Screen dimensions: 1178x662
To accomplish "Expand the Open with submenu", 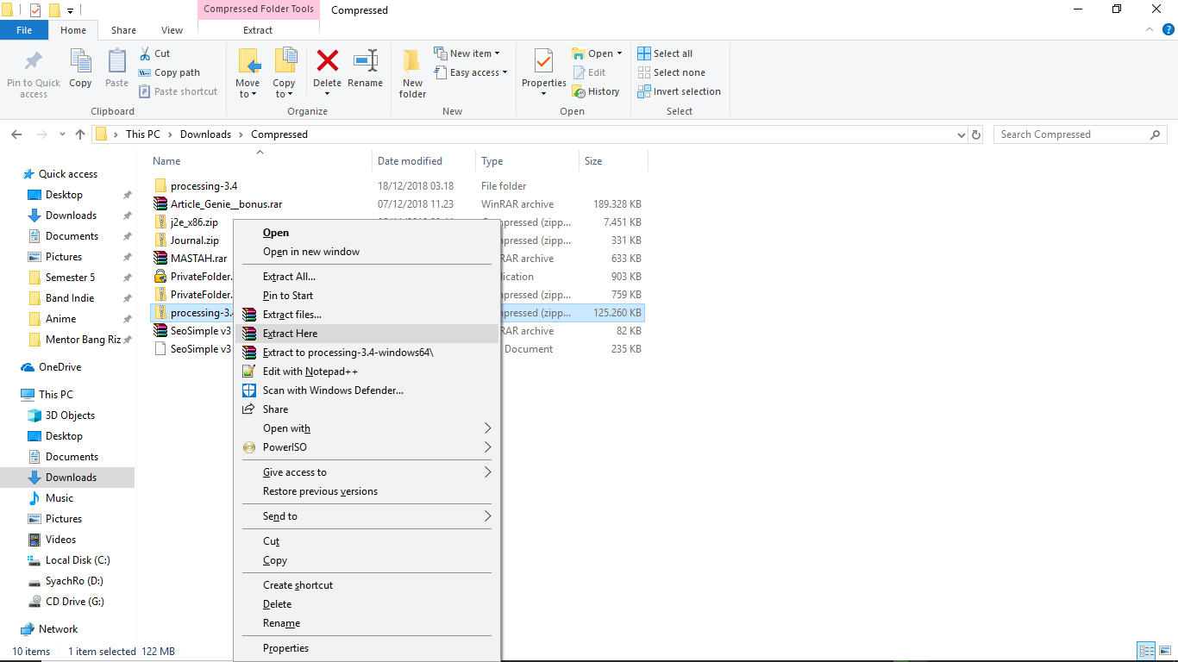I will pyautogui.click(x=286, y=428).
